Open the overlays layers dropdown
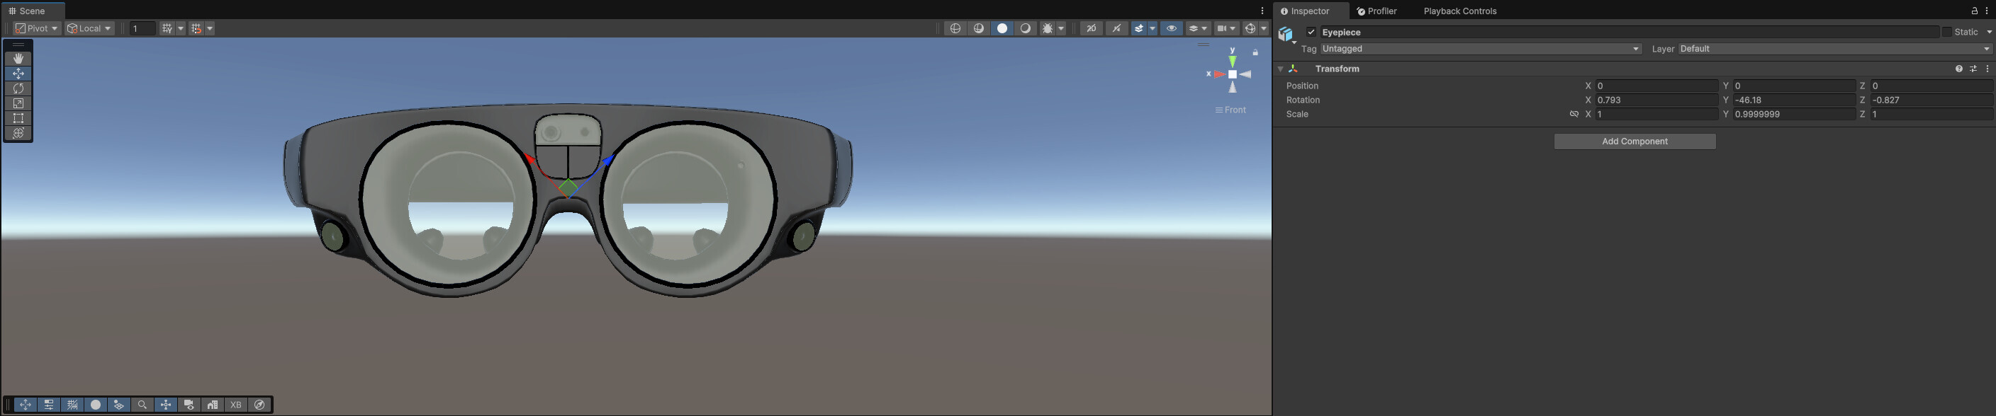 [x=1198, y=28]
